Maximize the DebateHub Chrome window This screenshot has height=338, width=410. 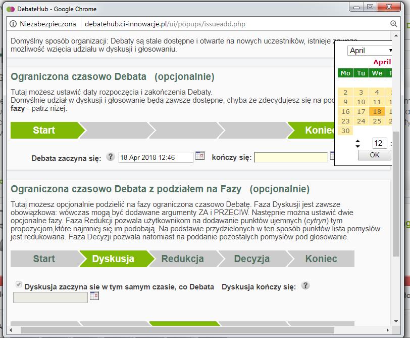pos(370,7)
